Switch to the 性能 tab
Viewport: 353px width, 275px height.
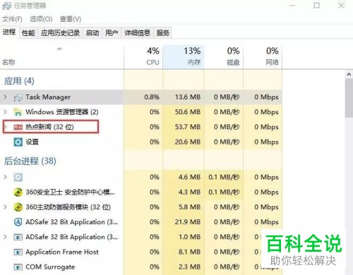pos(28,33)
